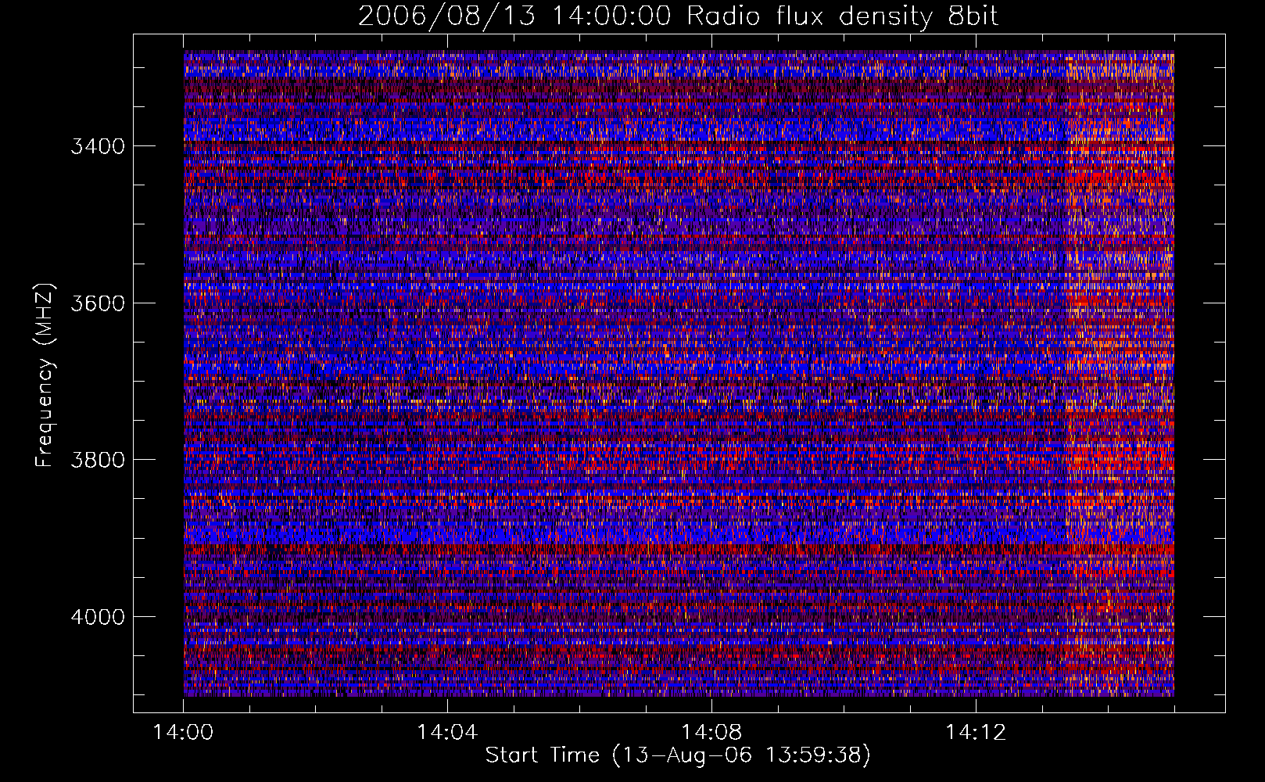Select the 3800 frequency axis label
The height and width of the screenshot is (782, 1265).
97,460
